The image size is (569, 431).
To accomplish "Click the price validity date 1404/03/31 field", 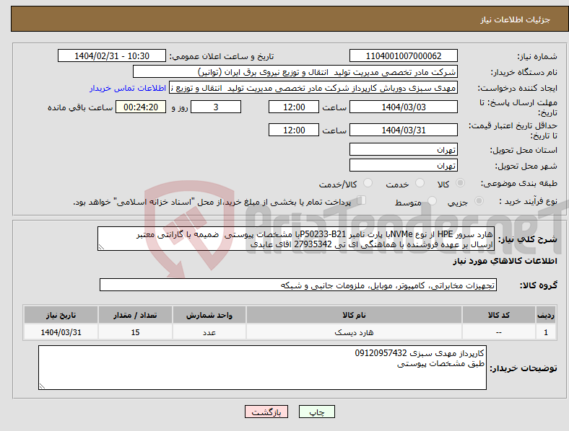I will point(403,130).
